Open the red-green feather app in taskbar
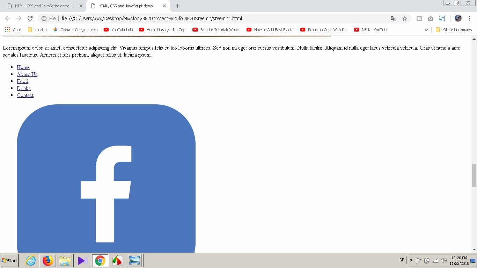This screenshot has height=268, width=477. pyautogui.click(x=117, y=261)
